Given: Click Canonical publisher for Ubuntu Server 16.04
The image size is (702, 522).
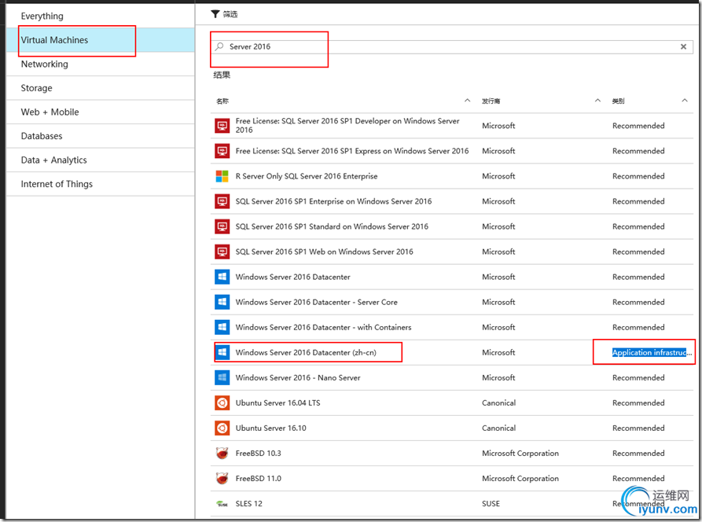Looking at the screenshot, I should tap(498, 403).
